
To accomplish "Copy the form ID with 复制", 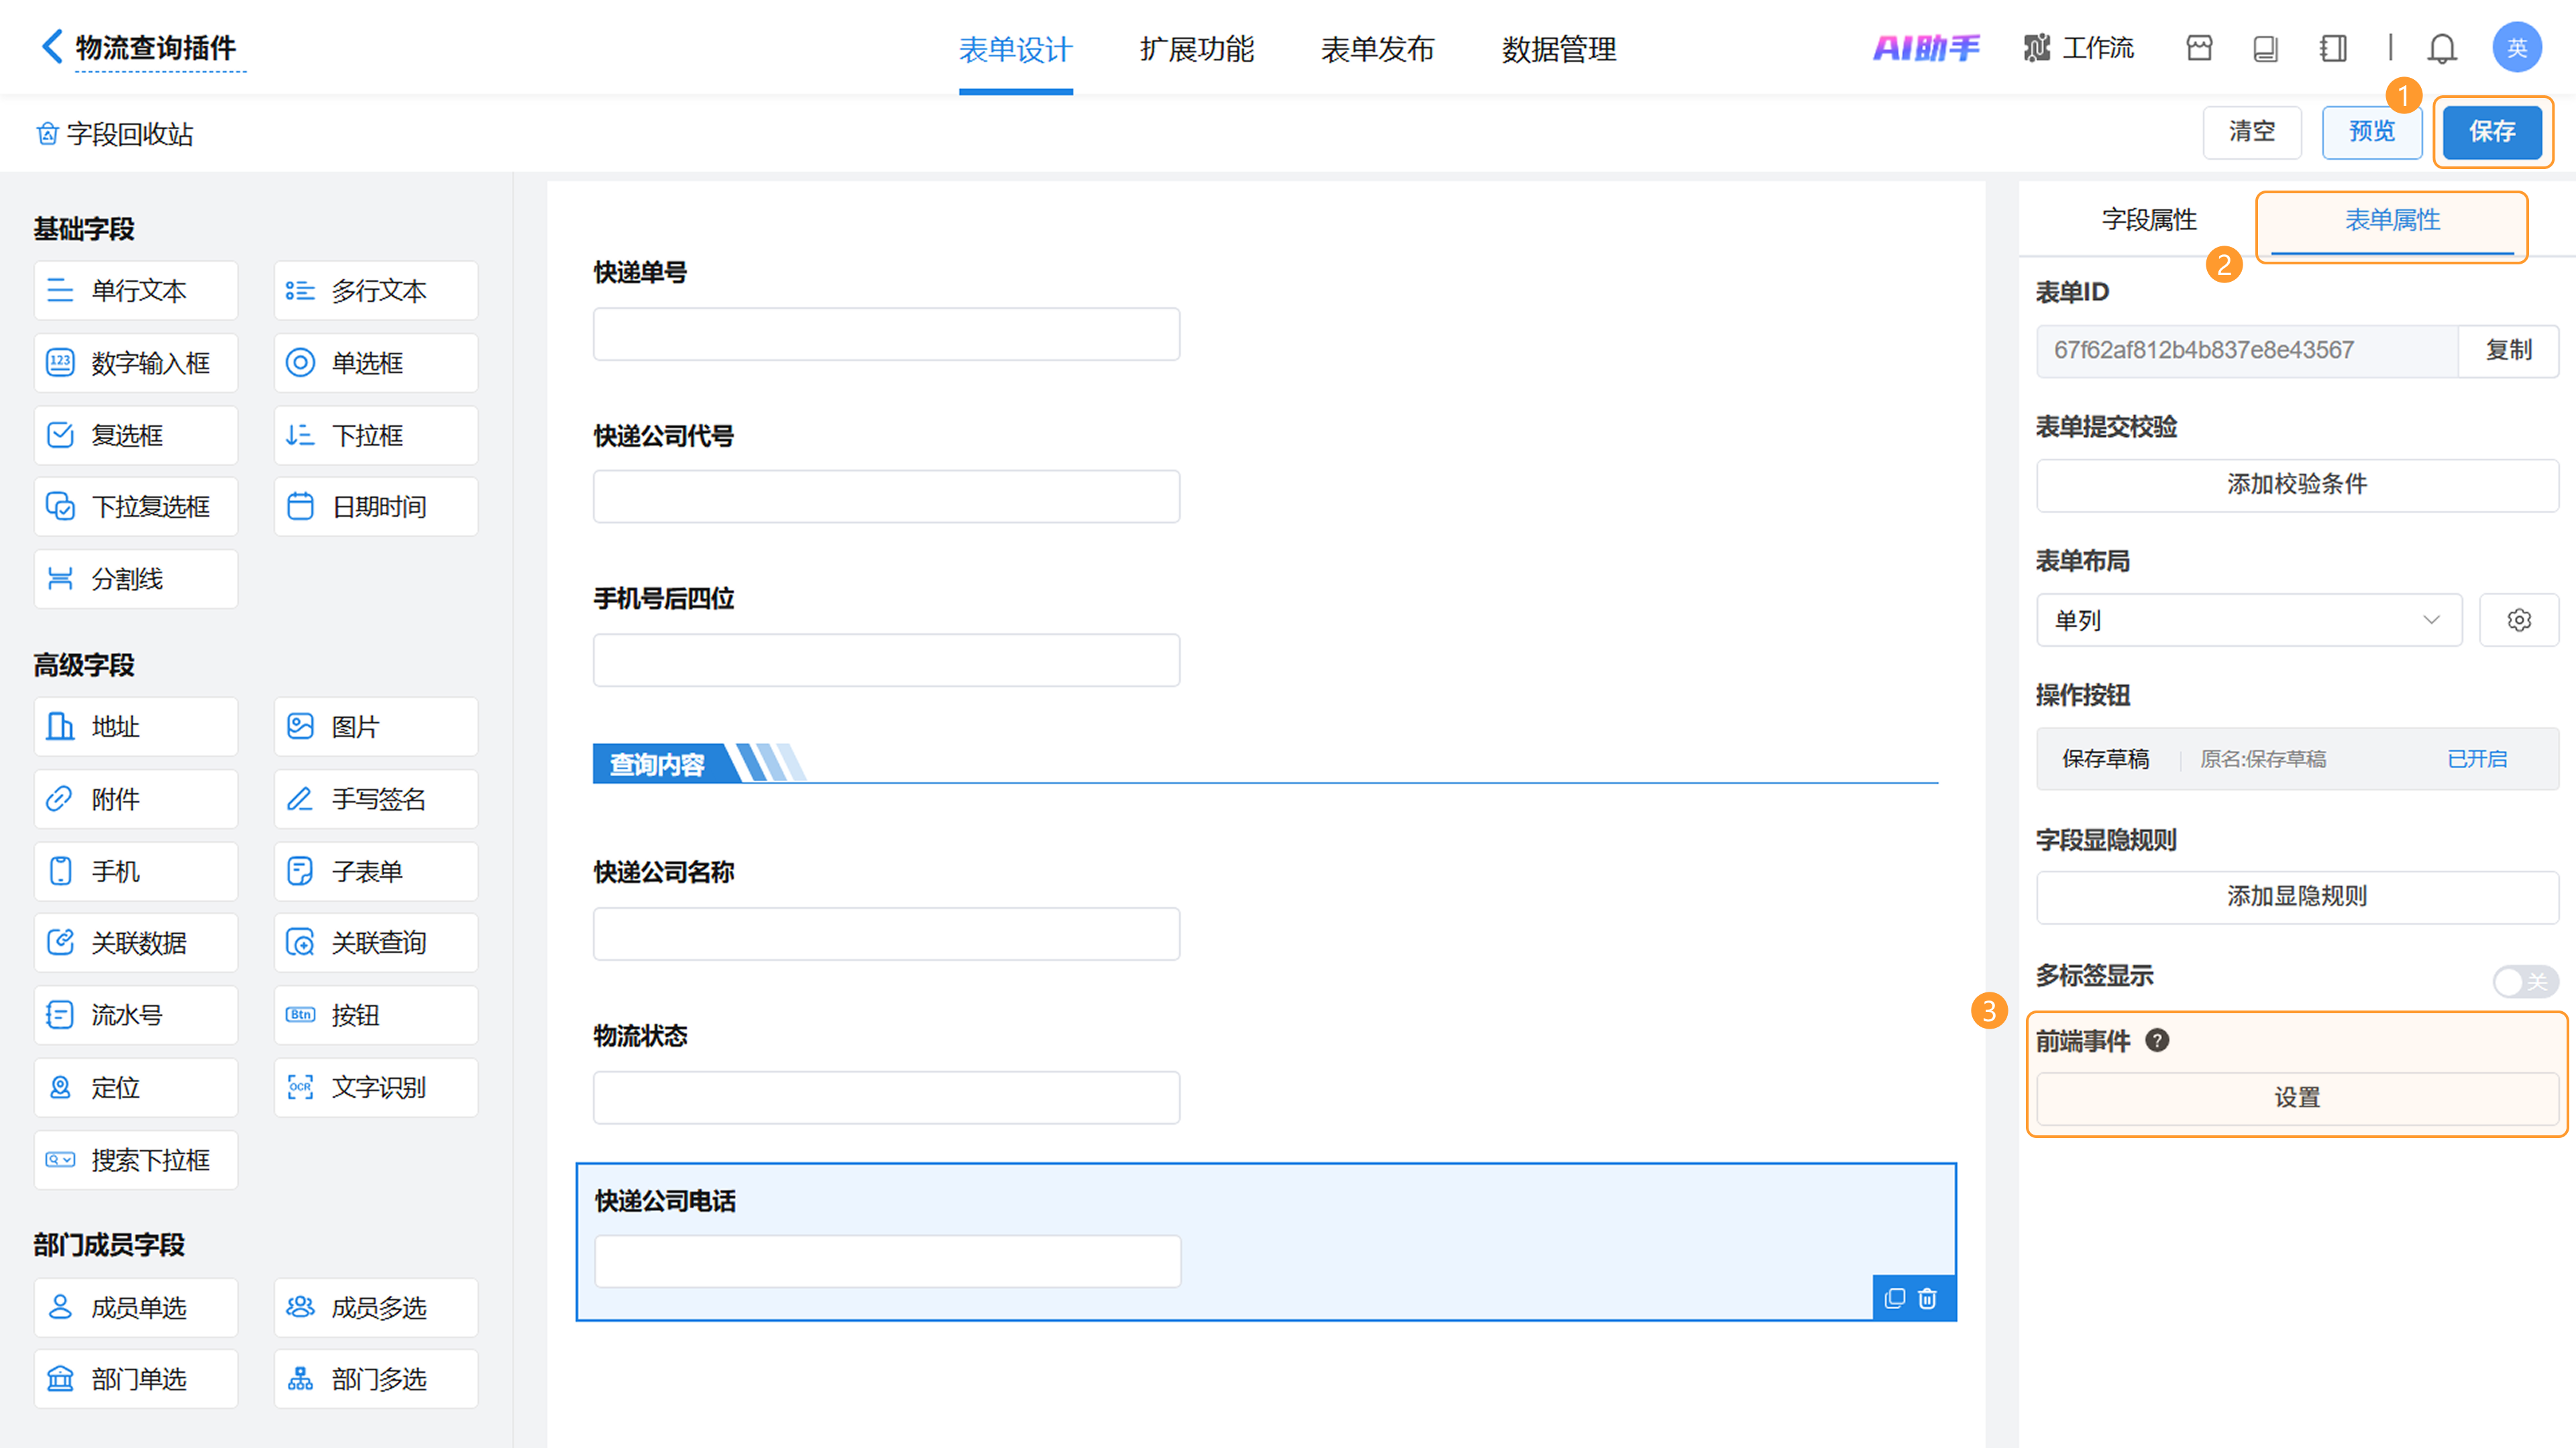I will click(x=2509, y=350).
